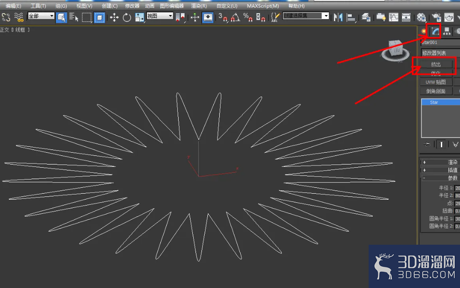
Task: Open the 视图 reference coordinate dropdown
Action: [x=160, y=16]
